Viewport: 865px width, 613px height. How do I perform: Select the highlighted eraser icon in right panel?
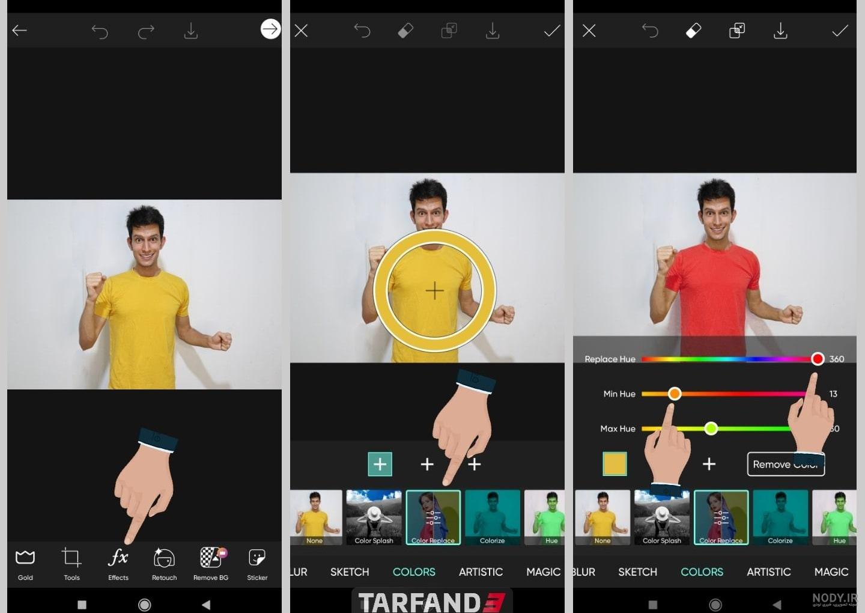tap(693, 31)
